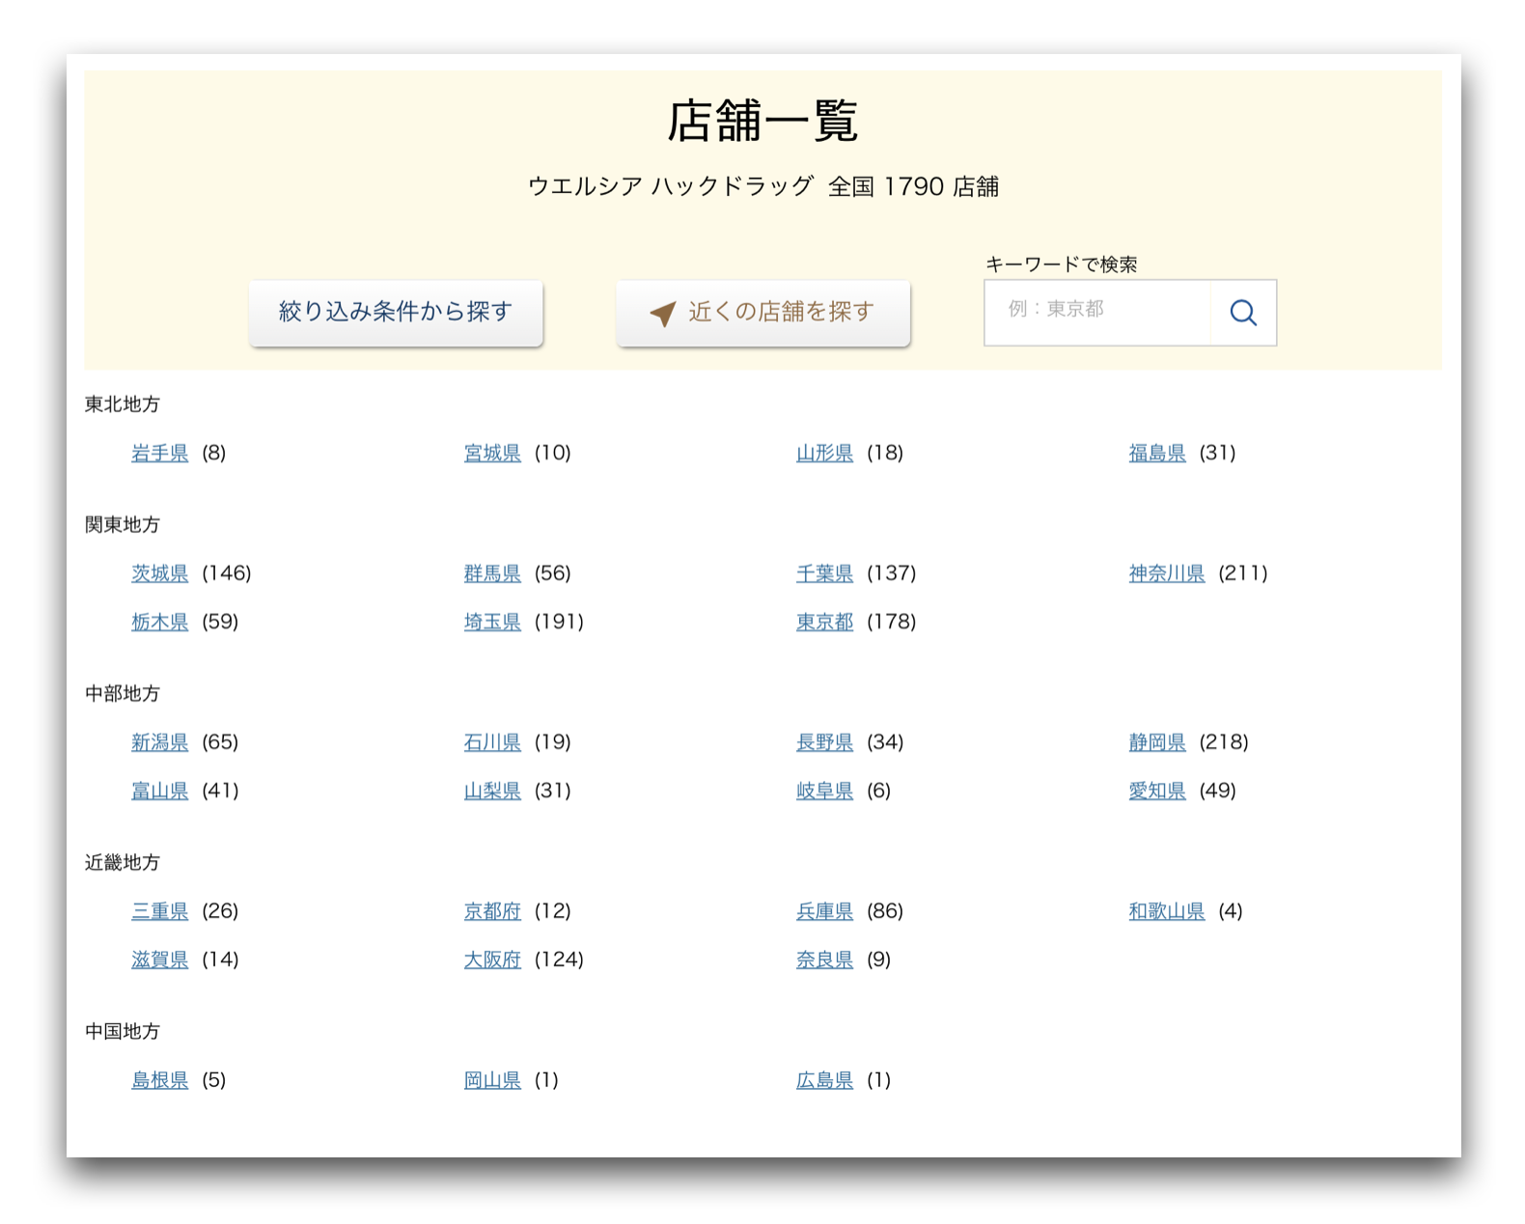1525x1224 pixels.
Task: Open the 静岡県 link
Action: 1157,742
